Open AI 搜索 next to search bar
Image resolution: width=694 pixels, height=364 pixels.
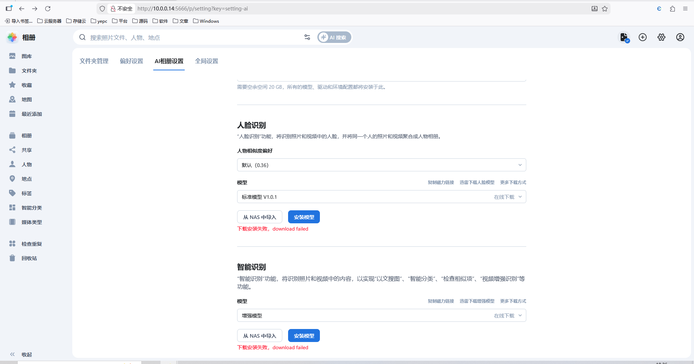pyautogui.click(x=333, y=37)
